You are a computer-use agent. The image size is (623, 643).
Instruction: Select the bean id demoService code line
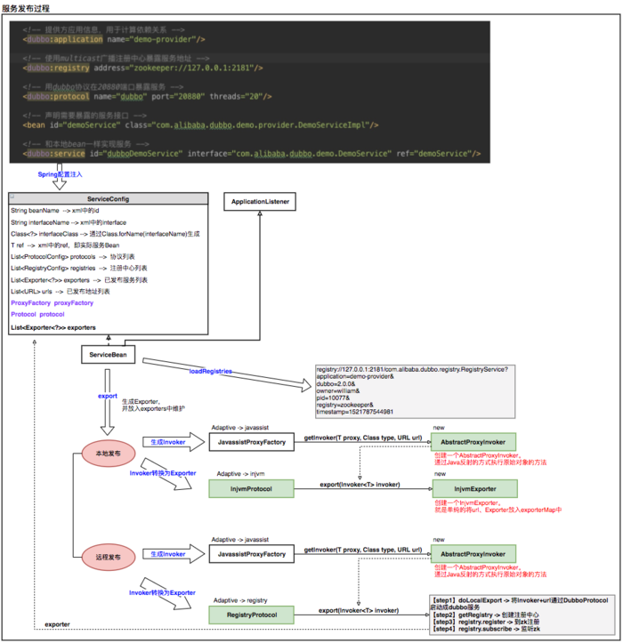coord(200,125)
